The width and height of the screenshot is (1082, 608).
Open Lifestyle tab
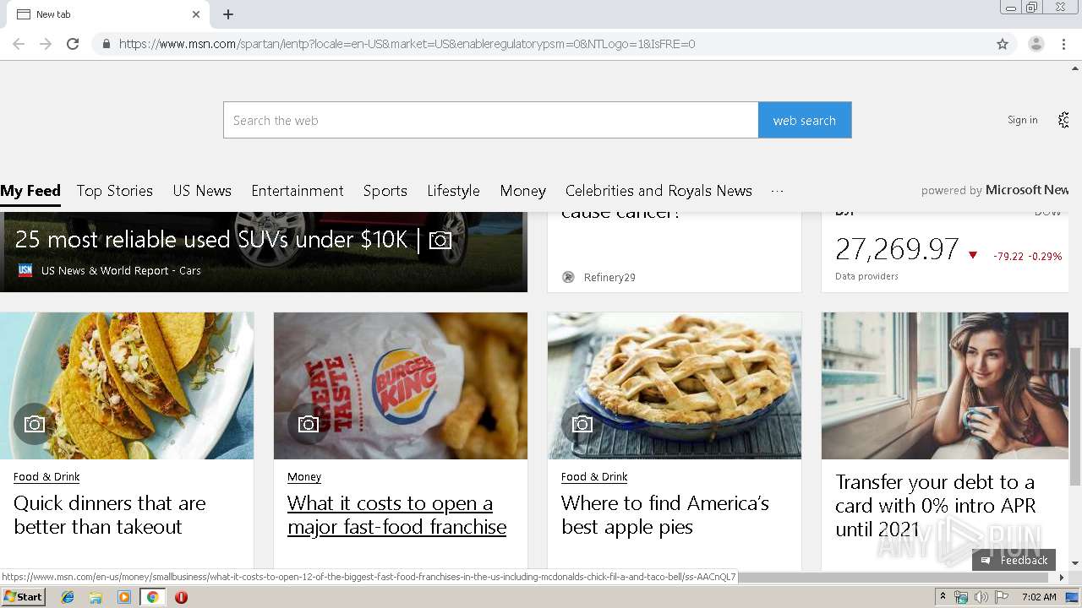453,191
